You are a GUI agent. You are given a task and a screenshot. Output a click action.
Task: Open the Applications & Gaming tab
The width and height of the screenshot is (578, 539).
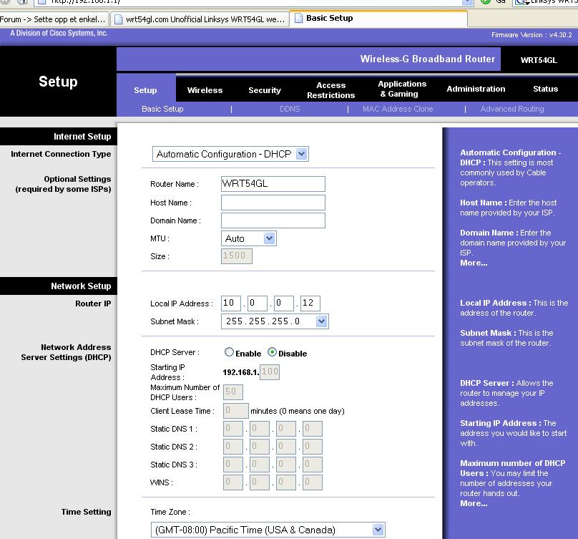(x=402, y=89)
